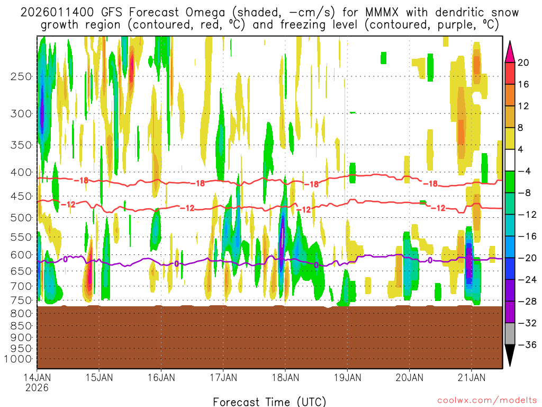Click the purple 0 freezing label after 20JAN

click(x=430, y=260)
